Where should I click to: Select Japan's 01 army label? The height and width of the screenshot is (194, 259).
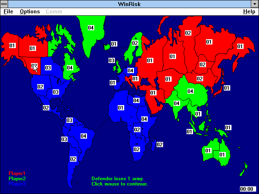click(227, 88)
